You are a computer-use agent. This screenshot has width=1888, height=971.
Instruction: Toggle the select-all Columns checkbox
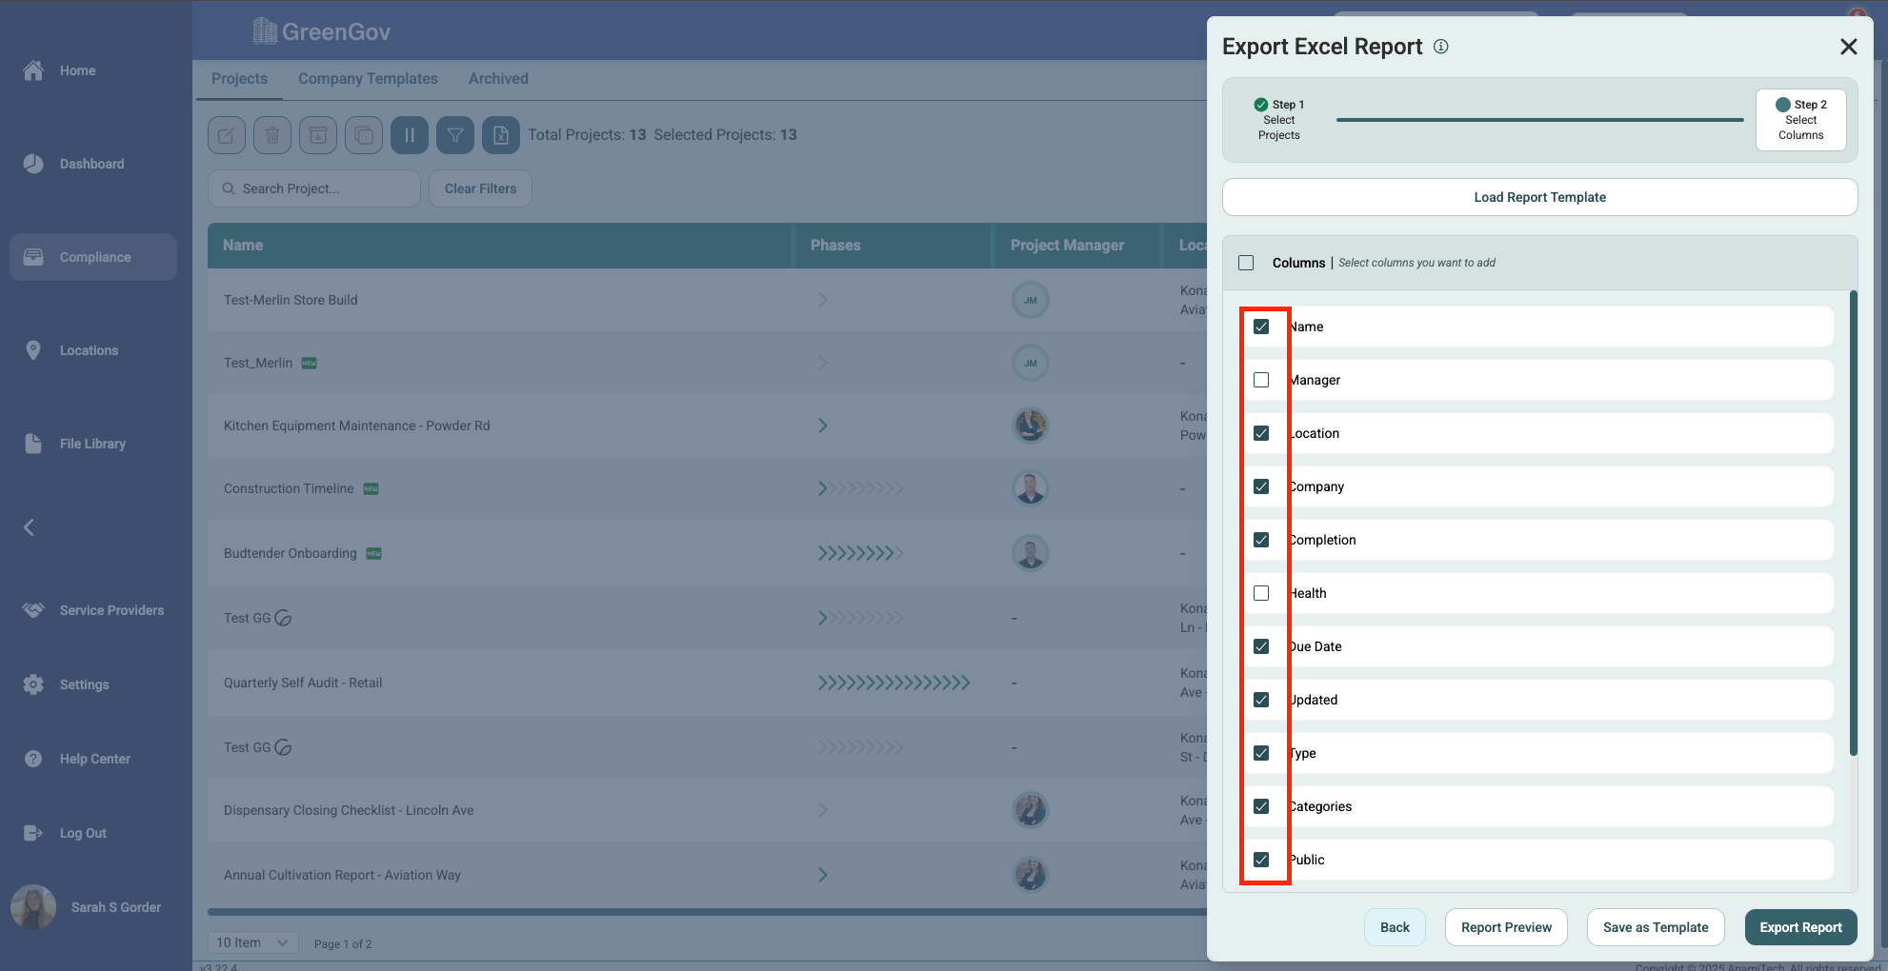(1246, 263)
